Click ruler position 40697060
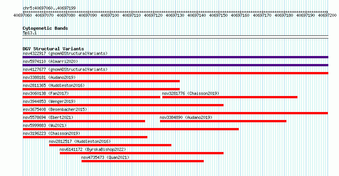Screen dimensions: 339x176 coord(22,15)
